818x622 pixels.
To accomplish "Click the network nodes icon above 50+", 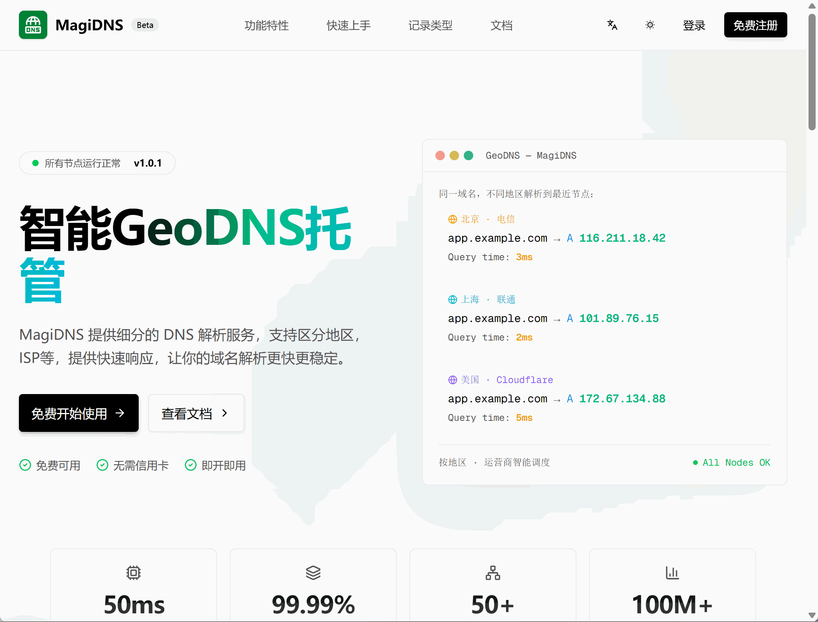I will (x=493, y=573).
